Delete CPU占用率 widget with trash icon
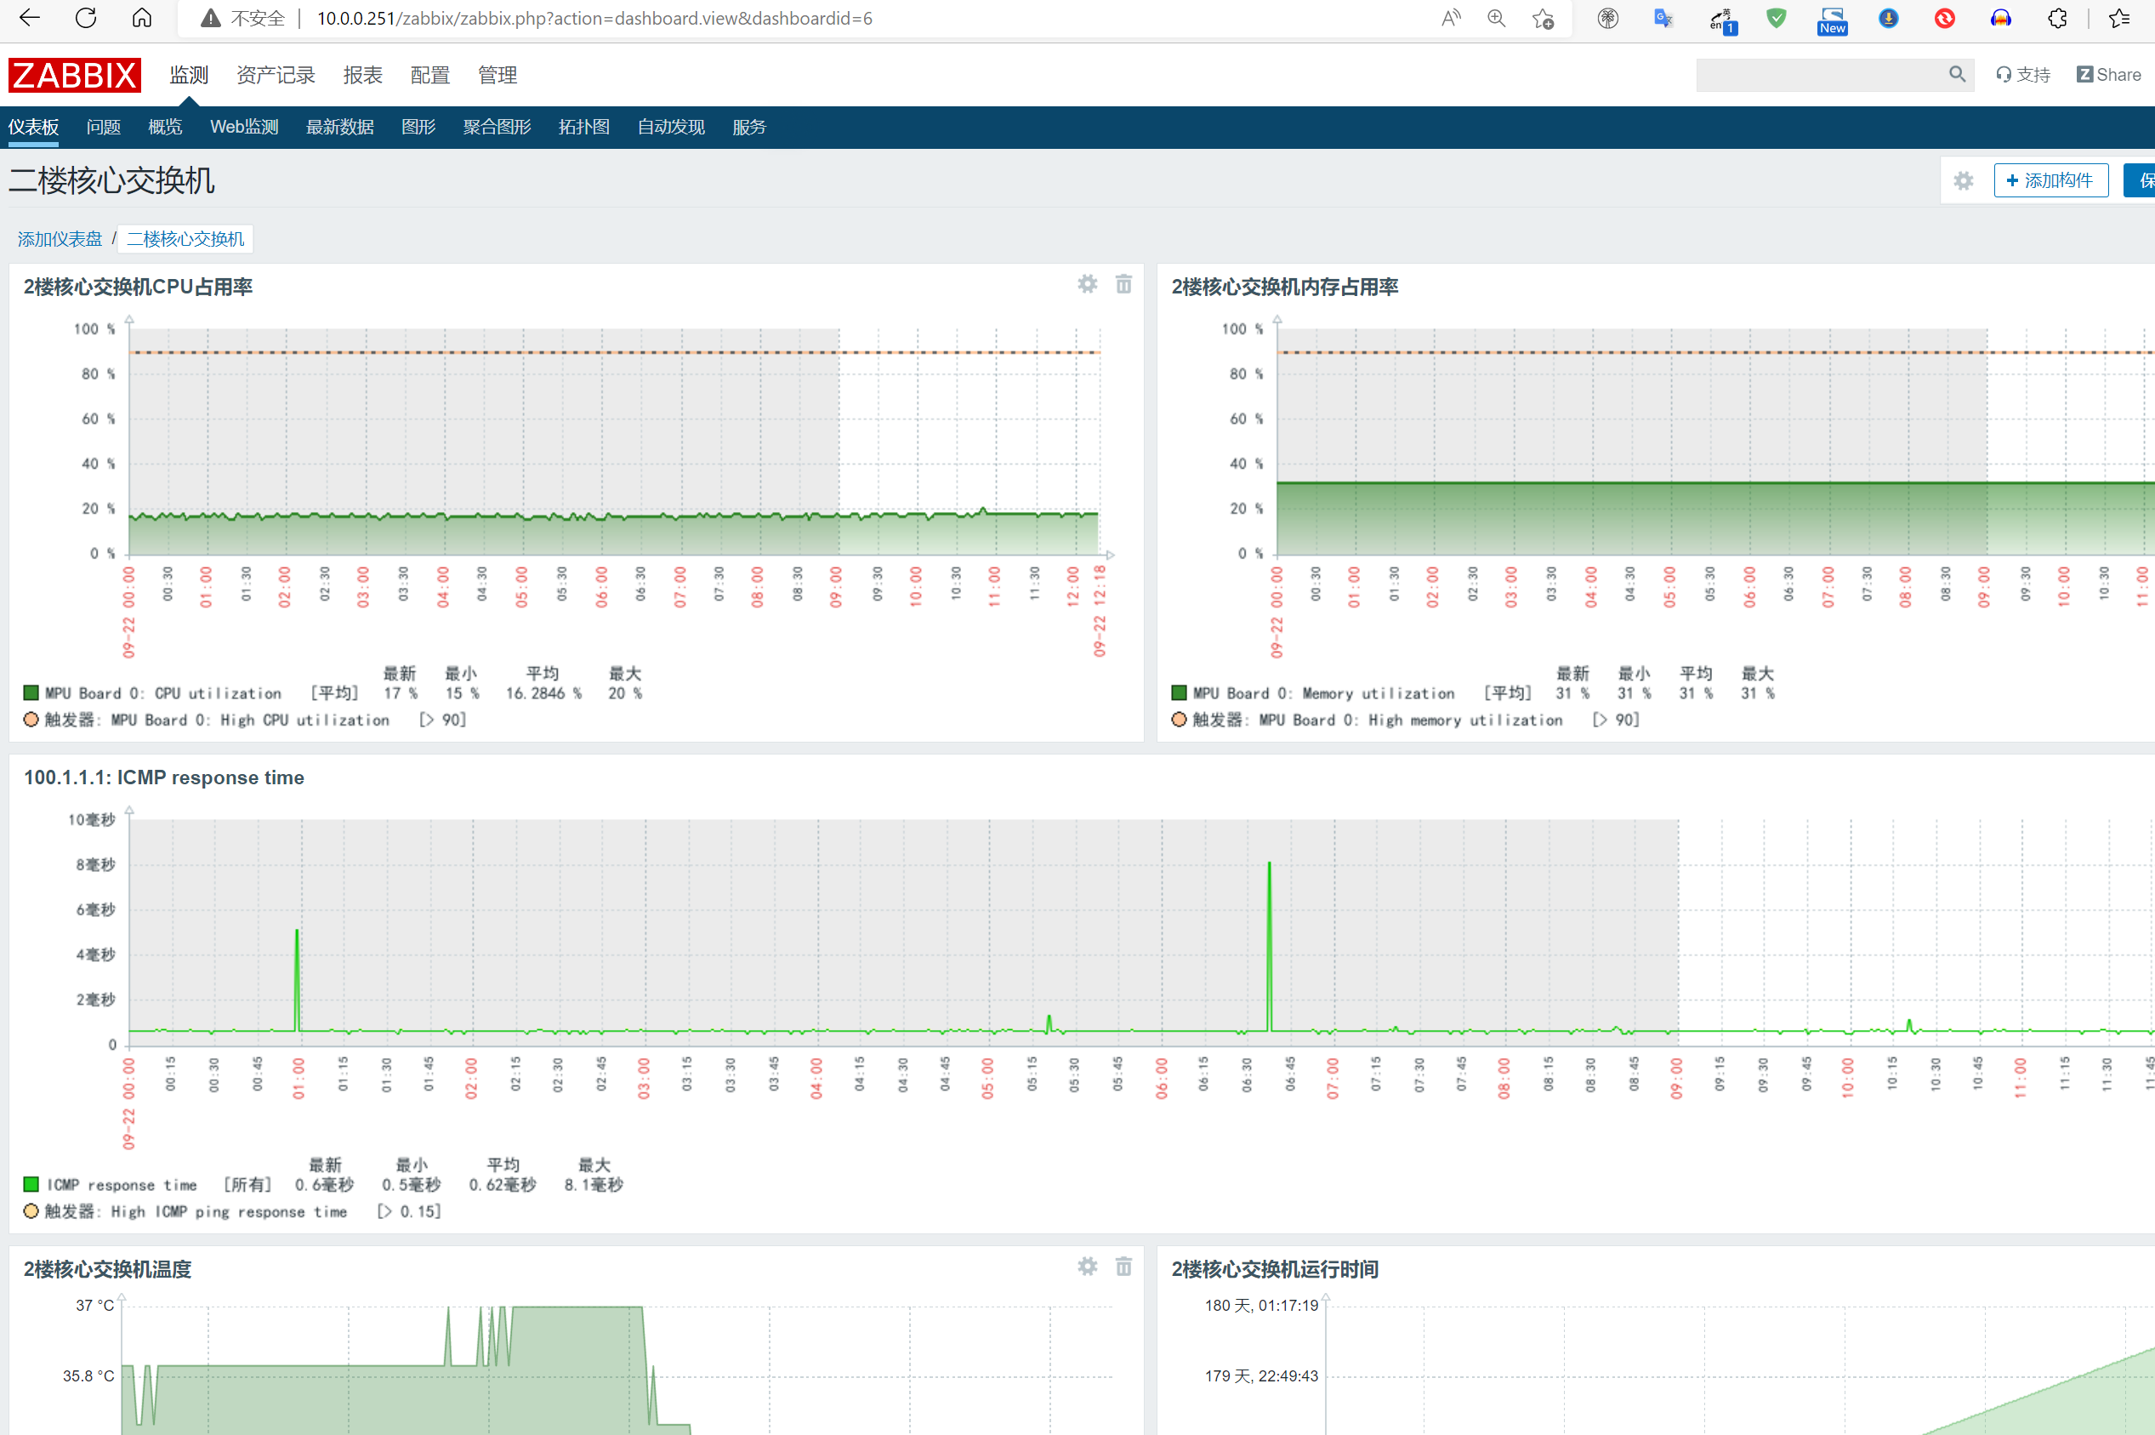Viewport: 2155px width, 1435px height. (1123, 285)
